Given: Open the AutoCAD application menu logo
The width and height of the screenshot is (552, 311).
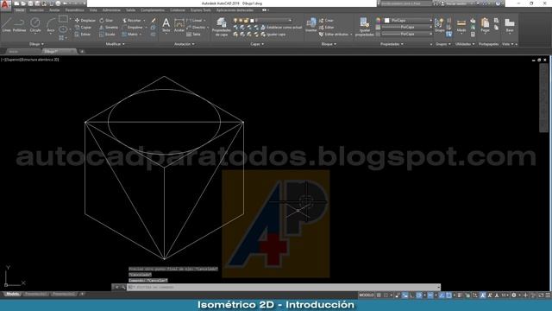Looking at the screenshot, I should tap(5, 5).
